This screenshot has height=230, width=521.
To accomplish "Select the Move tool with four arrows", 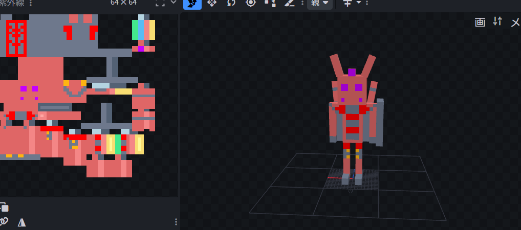I will (x=211, y=3).
